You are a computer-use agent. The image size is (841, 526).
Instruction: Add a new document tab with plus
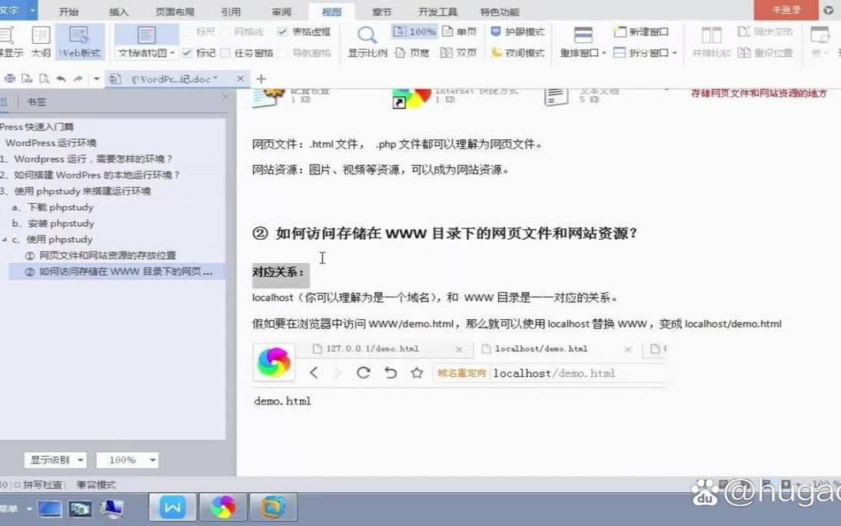(x=261, y=79)
